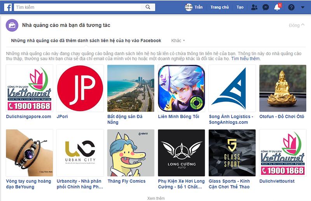This screenshot has height=201, width=311.
Task: Click the purple advertiser briefcase icon
Action: (x=12, y=25)
